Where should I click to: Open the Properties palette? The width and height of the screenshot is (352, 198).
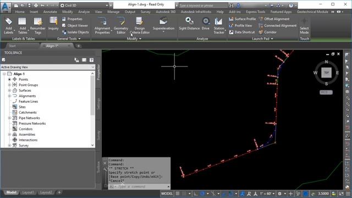72,19
